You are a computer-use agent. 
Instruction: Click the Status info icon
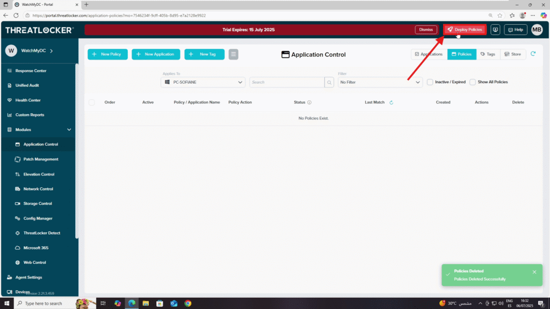(309, 102)
